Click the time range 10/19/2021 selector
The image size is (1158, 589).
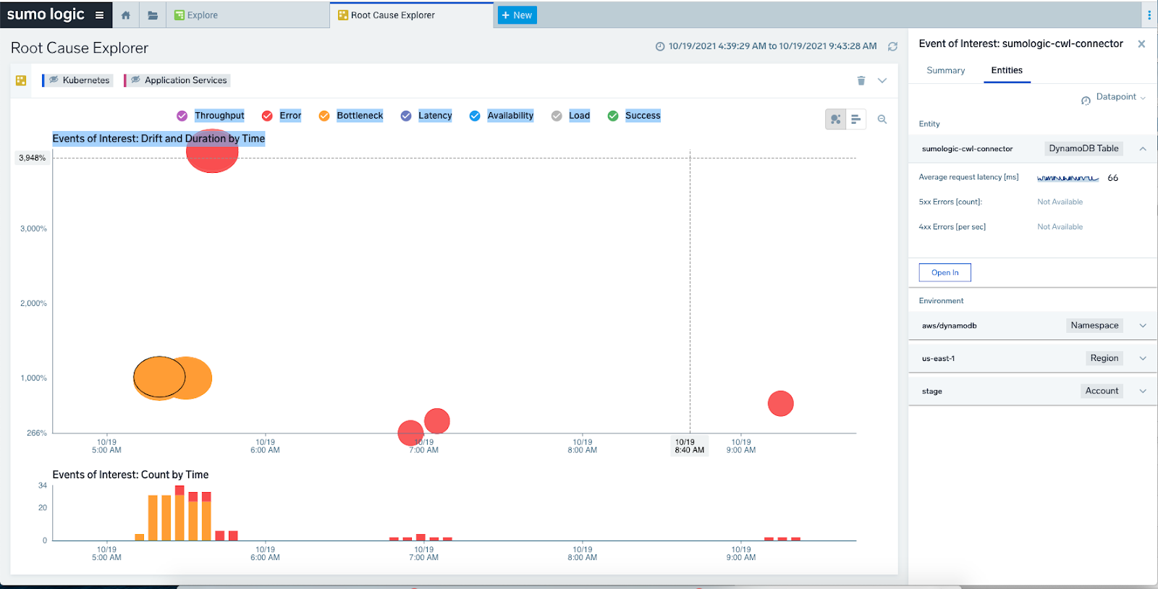(x=766, y=46)
